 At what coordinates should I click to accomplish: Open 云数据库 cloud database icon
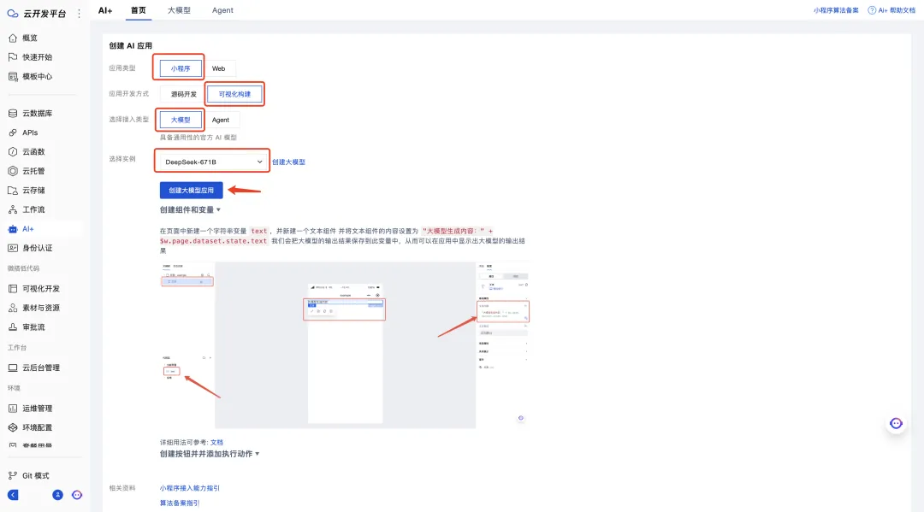12,113
